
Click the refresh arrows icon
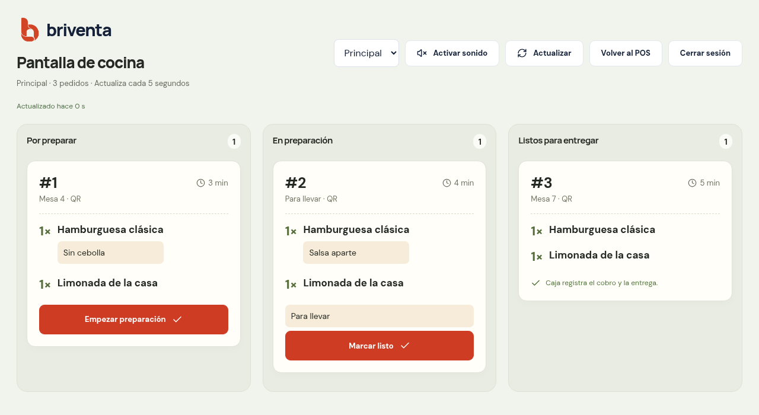[x=522, y=53]
